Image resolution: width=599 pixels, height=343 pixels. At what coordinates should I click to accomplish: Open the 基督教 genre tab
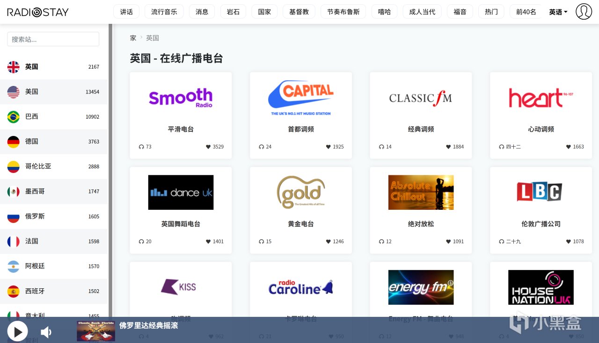point(299,12)
